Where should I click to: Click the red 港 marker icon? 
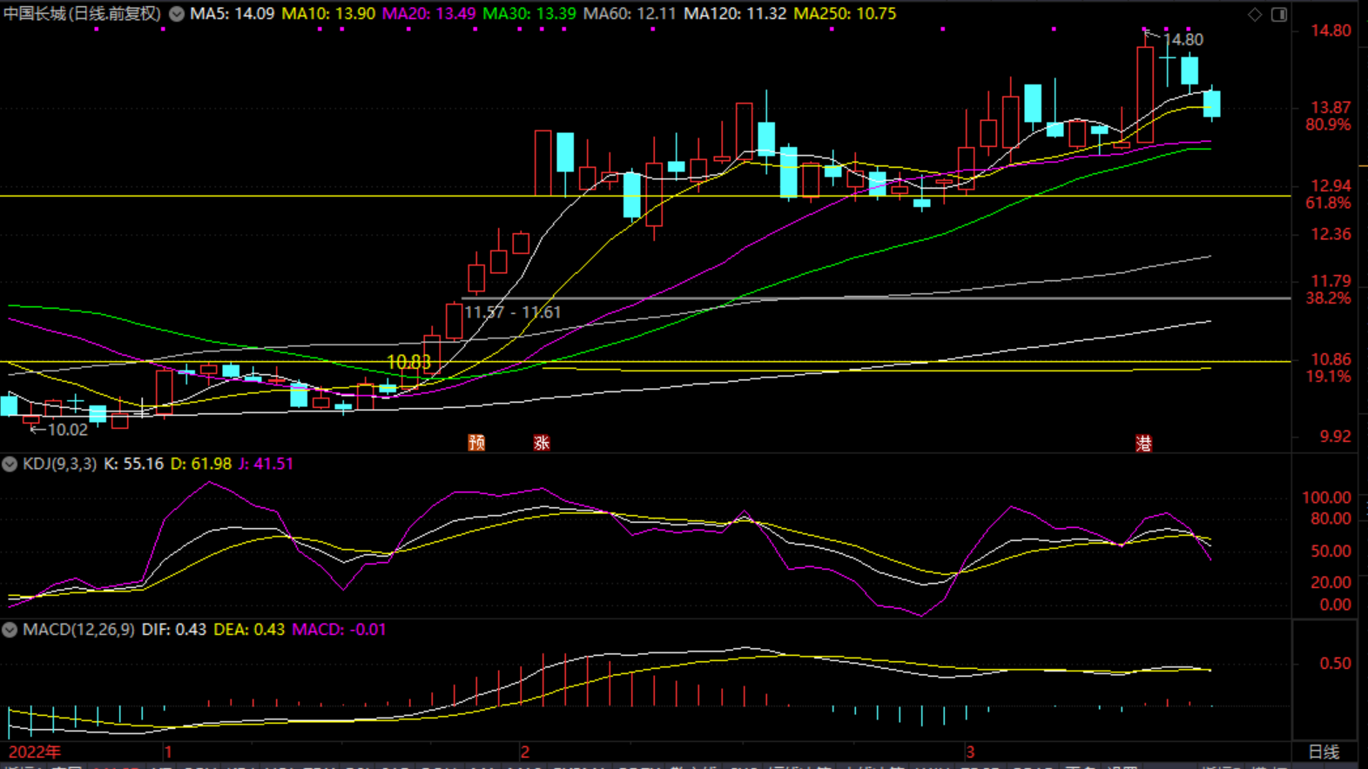1143,444
